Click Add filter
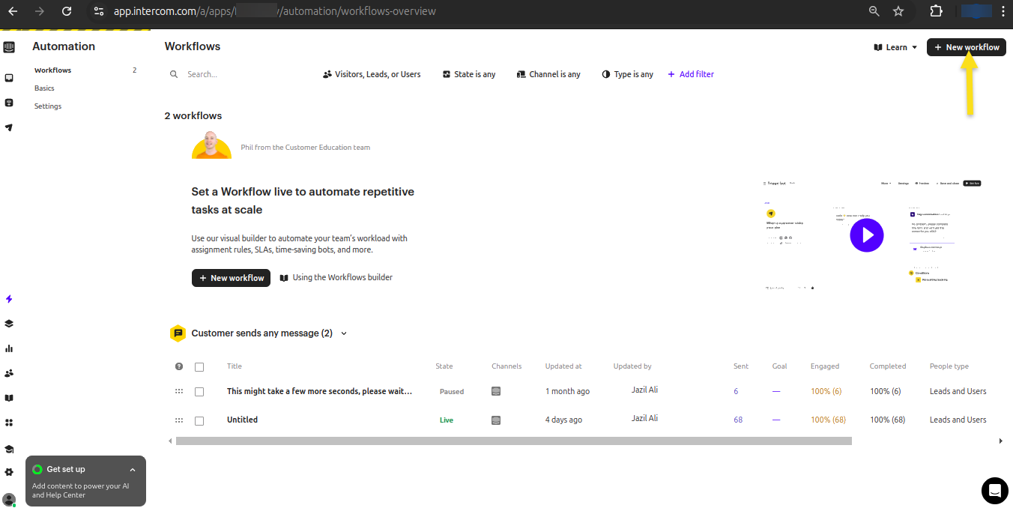Image resolution: width=1013 pixels, height=508 pixels. click(691, 74)
